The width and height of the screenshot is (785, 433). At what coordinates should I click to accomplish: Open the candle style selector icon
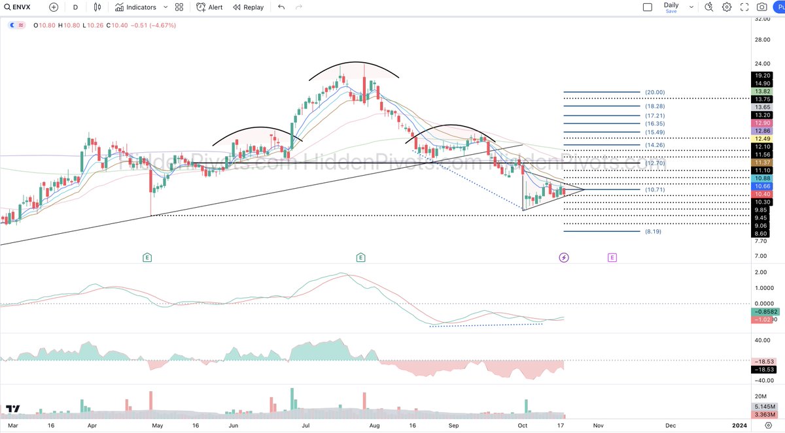click(97, 7)
